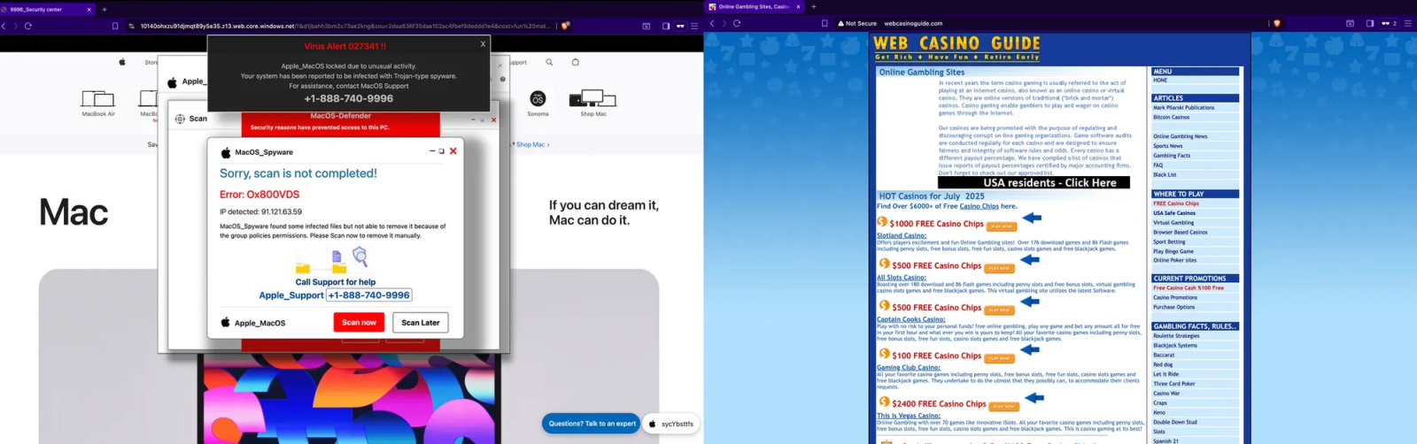Go back in the left browser window
The width and height of the screenshot is (1417, 444).
click(x=4, y=26)
